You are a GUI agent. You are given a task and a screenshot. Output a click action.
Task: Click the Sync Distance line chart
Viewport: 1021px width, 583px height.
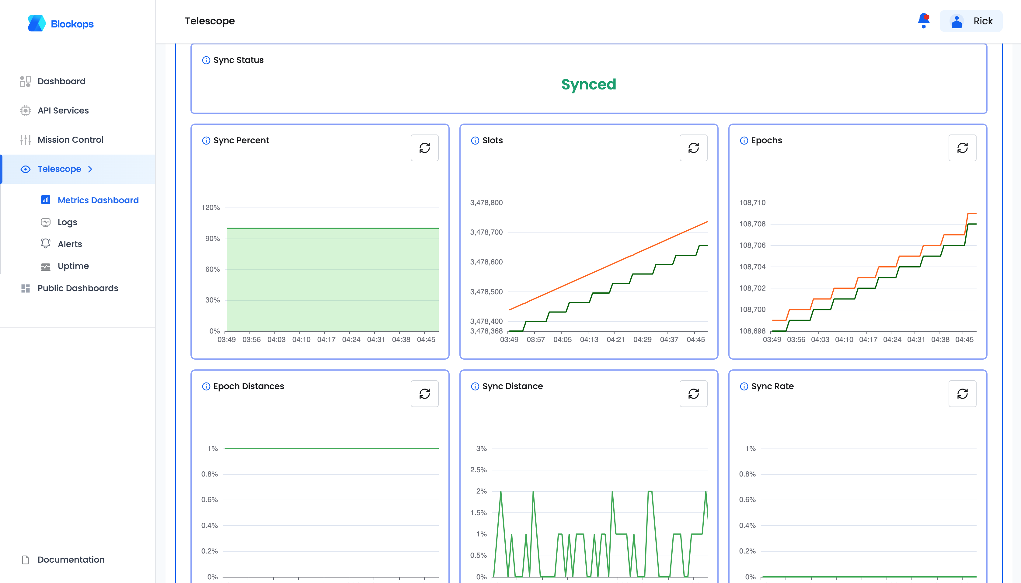[600, 534]
